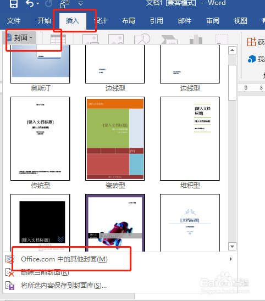Click 删除当前封面 menu item
Viewport: 265px width, 301px height.
pyautogui.click(x=120, y=272)
